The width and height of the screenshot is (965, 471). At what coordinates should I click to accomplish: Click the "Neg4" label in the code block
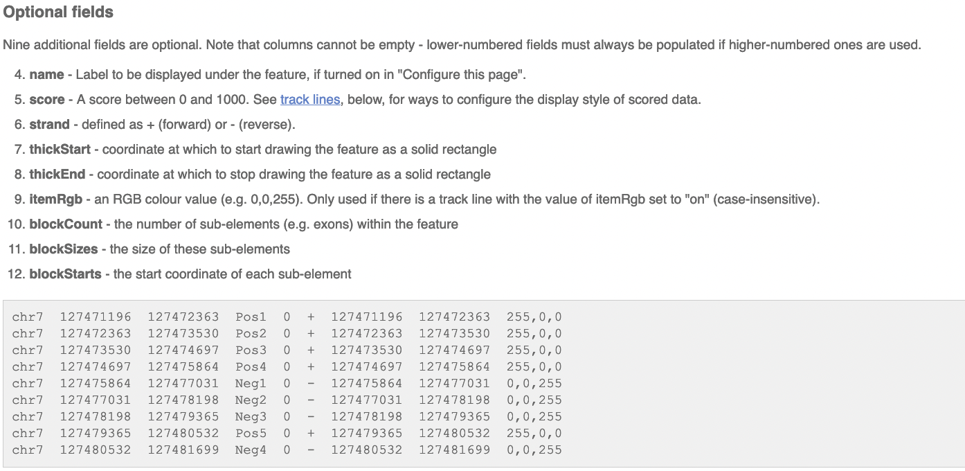tap(251, 450)
